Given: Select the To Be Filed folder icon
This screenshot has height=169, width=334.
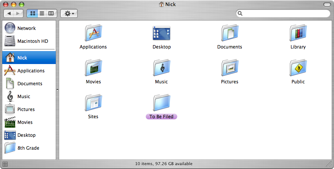Looking at the screenshot, I should tap(162, 103).
